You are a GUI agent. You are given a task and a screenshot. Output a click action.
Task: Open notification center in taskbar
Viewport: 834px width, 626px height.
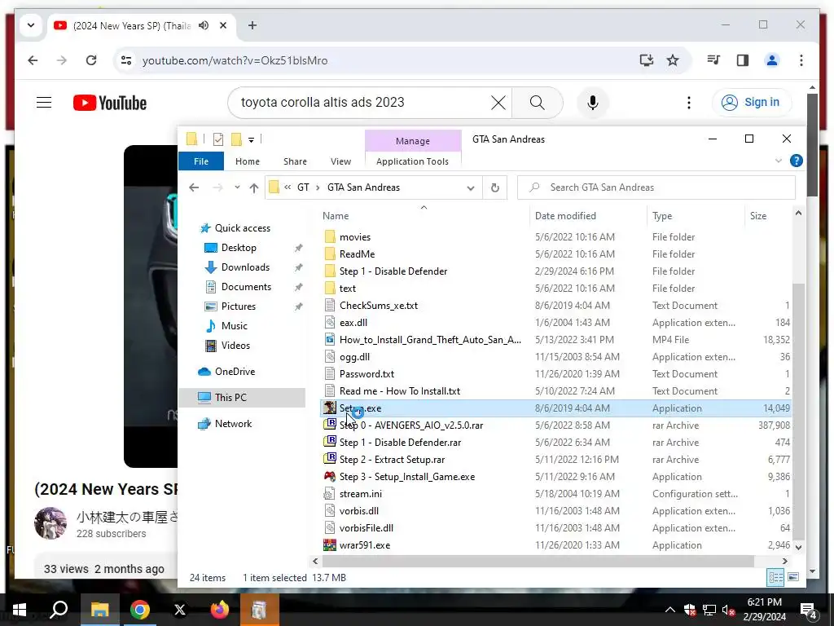(809, 611)
